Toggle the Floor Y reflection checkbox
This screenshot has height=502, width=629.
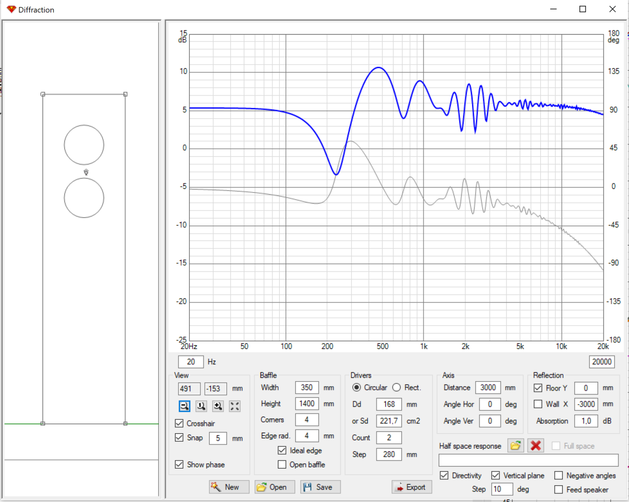coord(538,388)
